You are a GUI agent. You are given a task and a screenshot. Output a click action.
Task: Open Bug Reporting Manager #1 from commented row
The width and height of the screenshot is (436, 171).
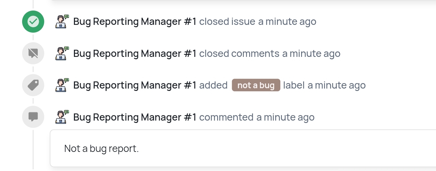[x=135, y=117]
